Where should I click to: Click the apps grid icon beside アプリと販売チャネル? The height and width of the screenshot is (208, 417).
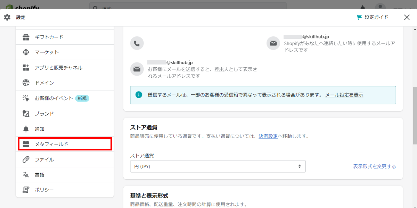(x=26, y=68)
